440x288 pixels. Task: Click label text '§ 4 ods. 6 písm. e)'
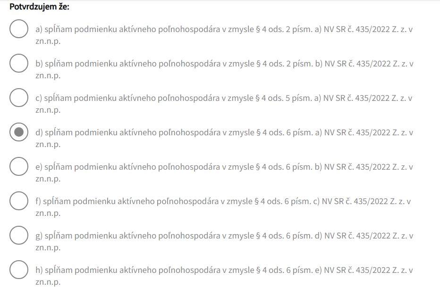point(289,271)
